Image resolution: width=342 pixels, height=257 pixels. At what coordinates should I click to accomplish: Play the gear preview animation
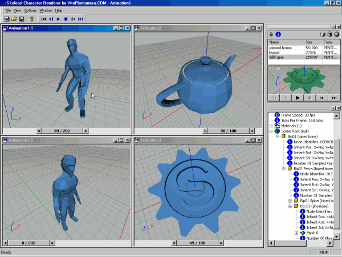coord(298,98)
